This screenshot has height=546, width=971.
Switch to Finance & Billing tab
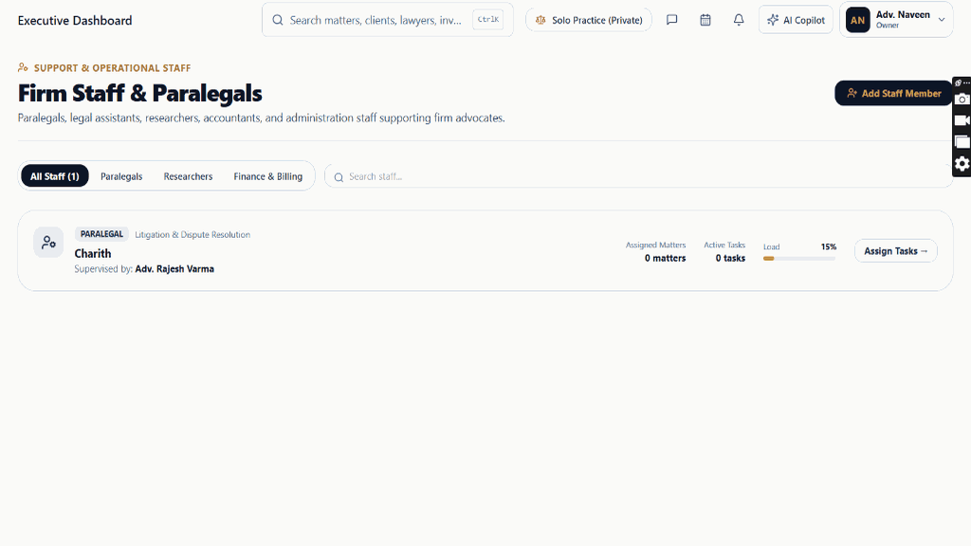click(268, 176)
